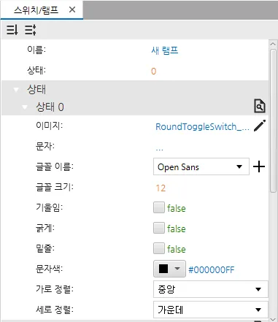Screen dimensions: 278x322
Task: Click the scrollbar up arrow
Action: [273, 44]
